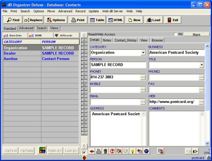Screen dimensions: 212x161
Task: Click the red-arrow paste icon before globe
Action: click(x=139, y=151)
